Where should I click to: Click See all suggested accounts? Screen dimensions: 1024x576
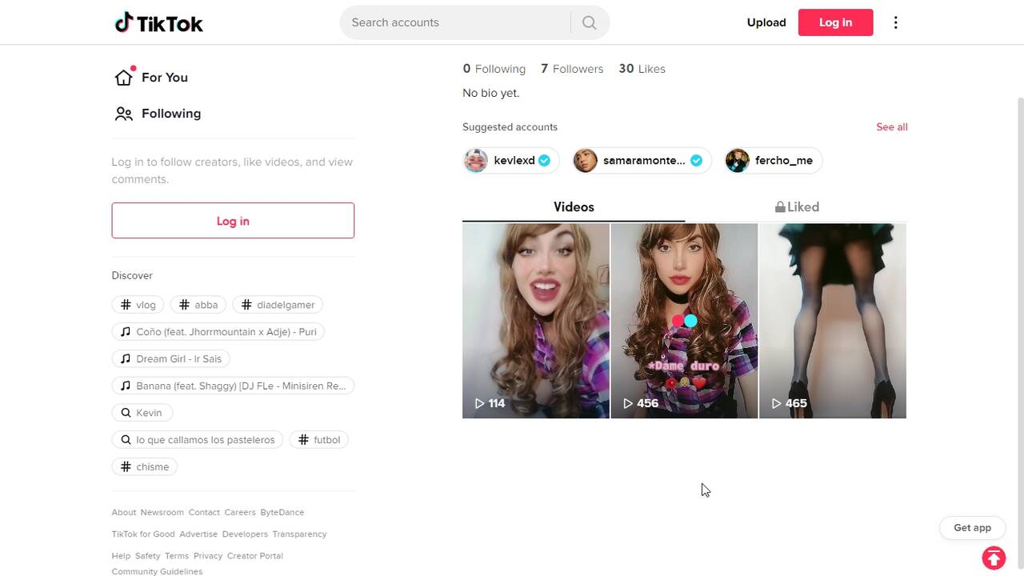(x=892, y=127)
